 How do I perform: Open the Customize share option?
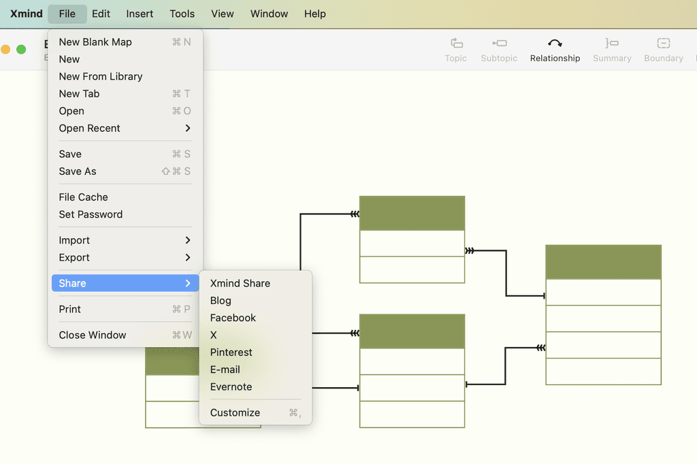(x=236, y=412)
